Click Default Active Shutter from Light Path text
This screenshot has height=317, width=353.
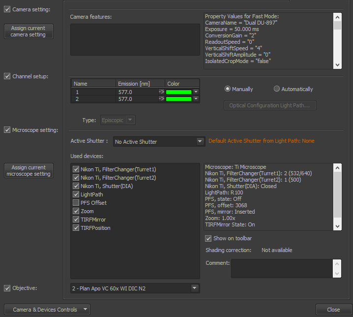(262, 141)
